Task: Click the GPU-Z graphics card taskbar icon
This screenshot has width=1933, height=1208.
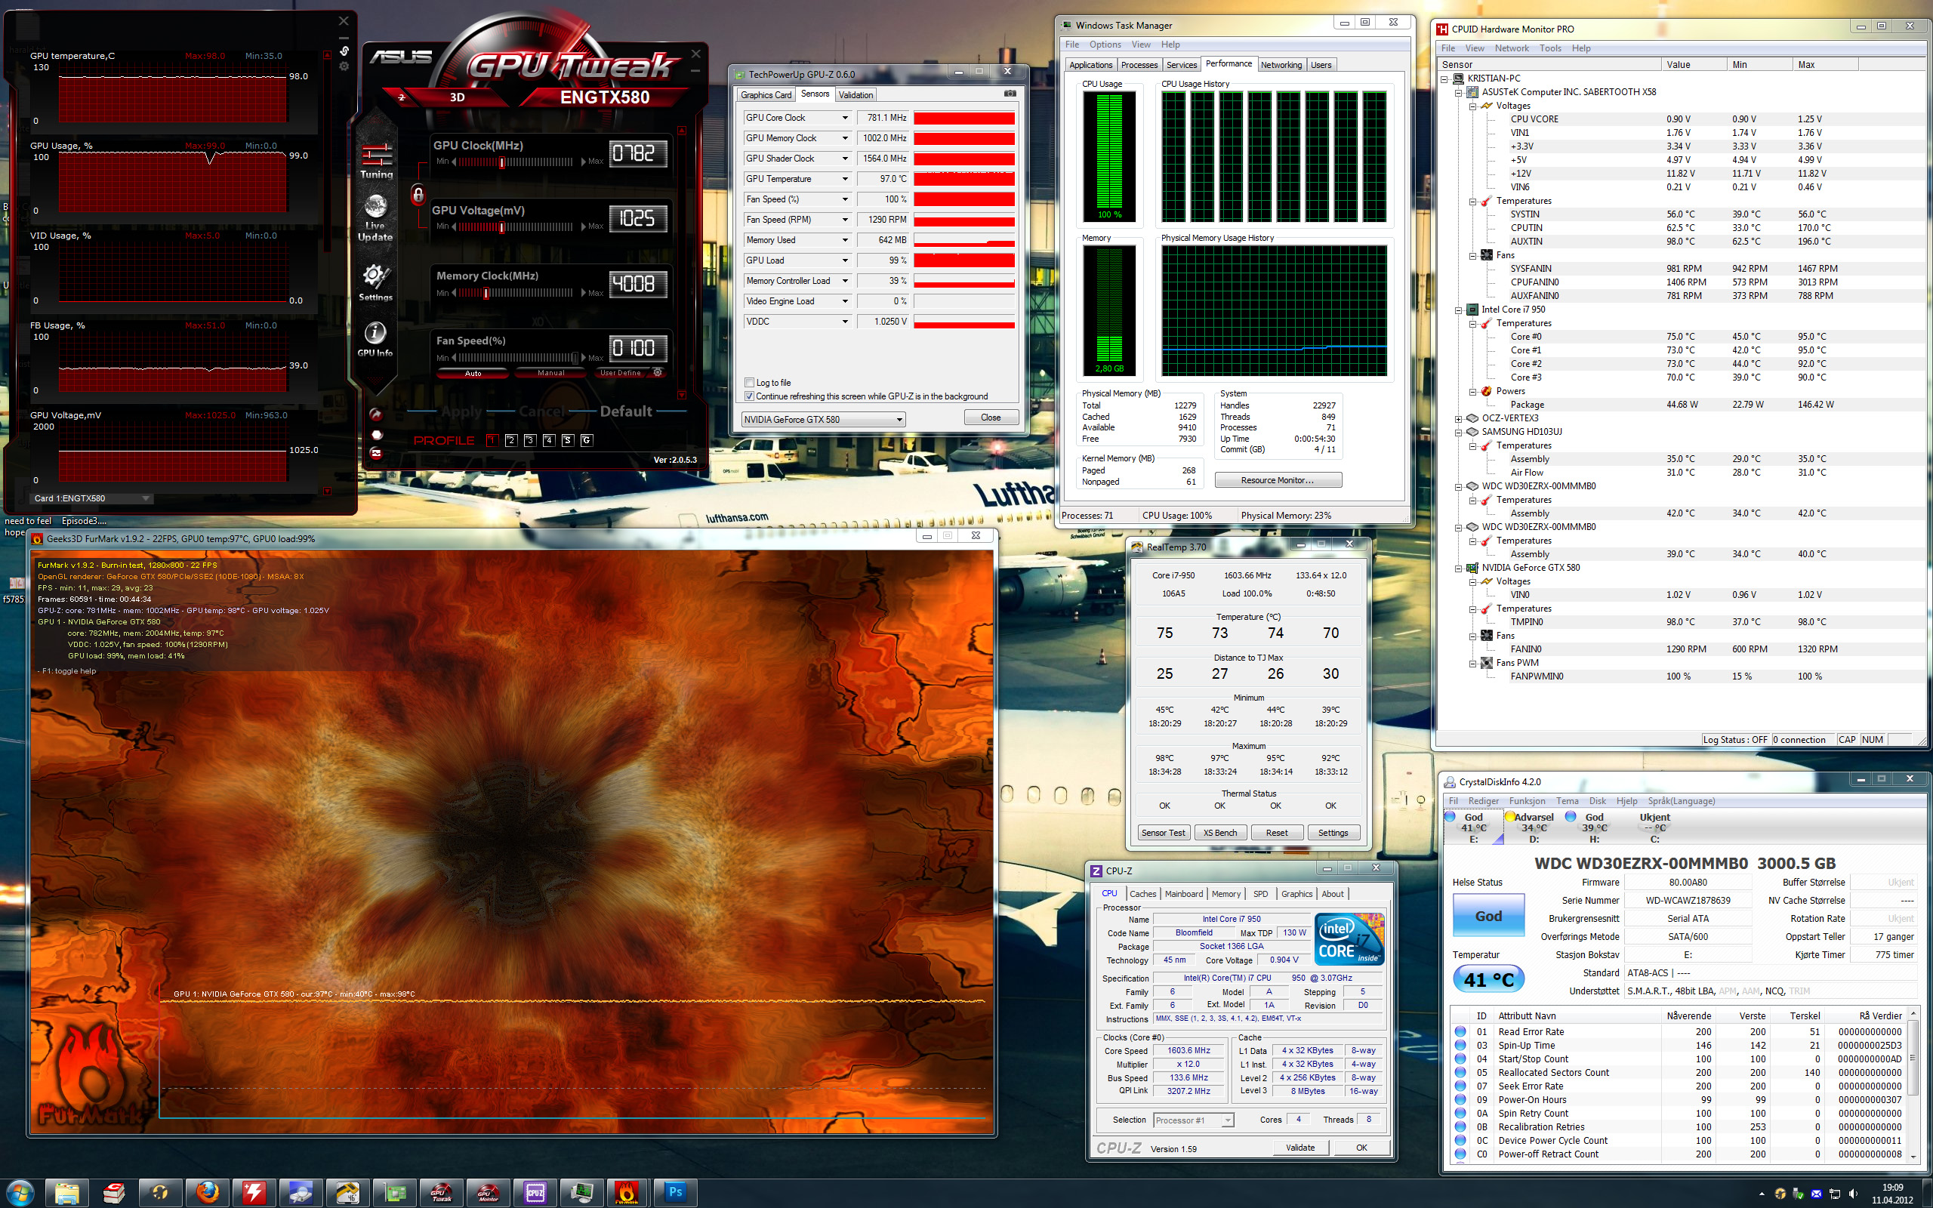Action: tap(396, 1193)
